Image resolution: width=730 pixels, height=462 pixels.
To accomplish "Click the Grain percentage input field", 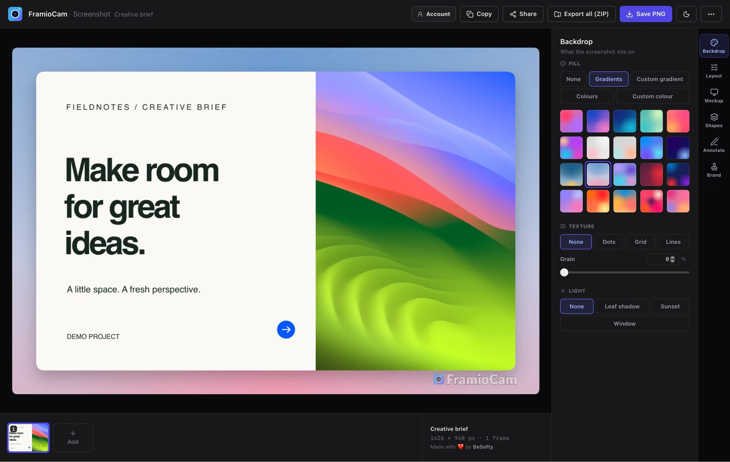I will [x=662, y=259].
